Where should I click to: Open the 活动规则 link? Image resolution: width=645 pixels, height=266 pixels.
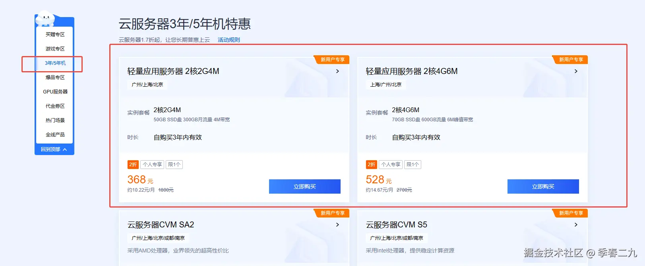(229, 40)
